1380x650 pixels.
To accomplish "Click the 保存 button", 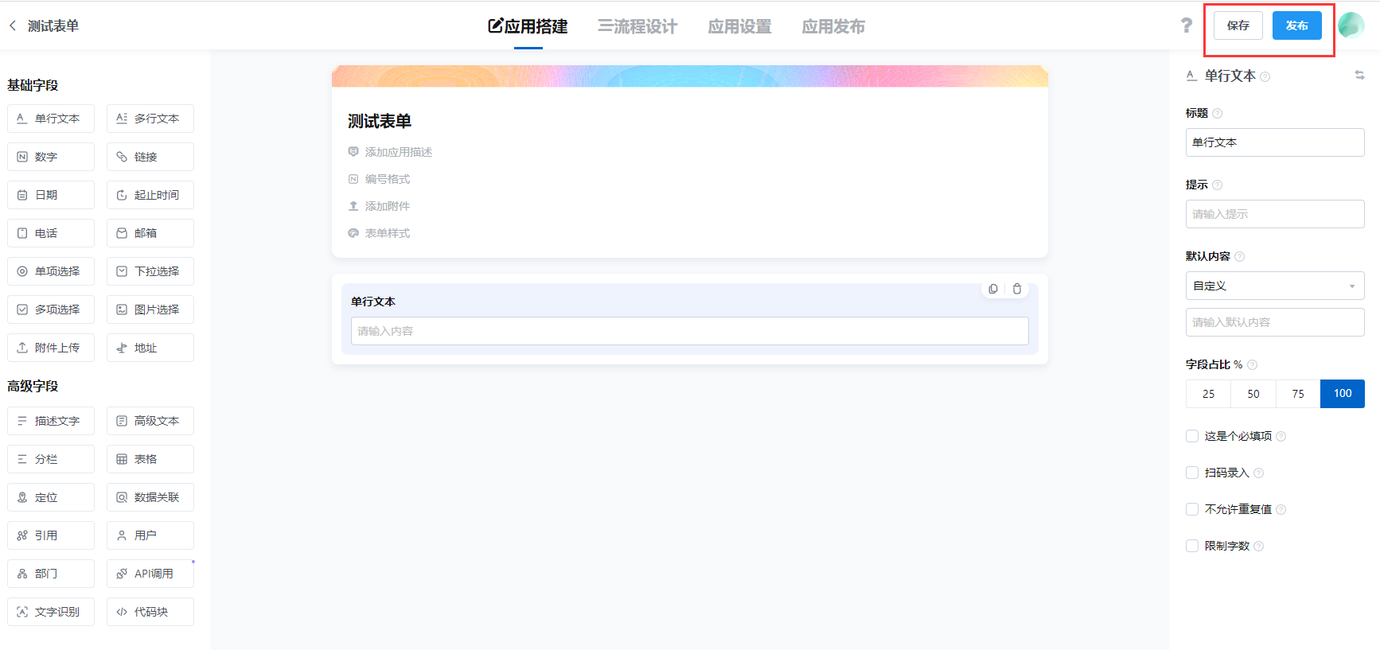I will pos(1238,25).
